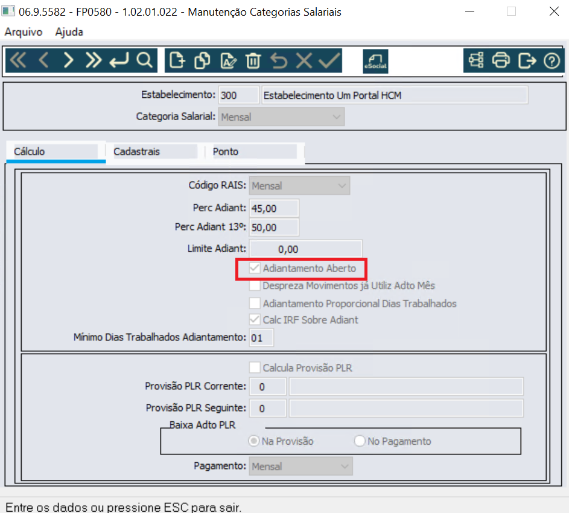Open the Ajuda menu

[69, 32]
